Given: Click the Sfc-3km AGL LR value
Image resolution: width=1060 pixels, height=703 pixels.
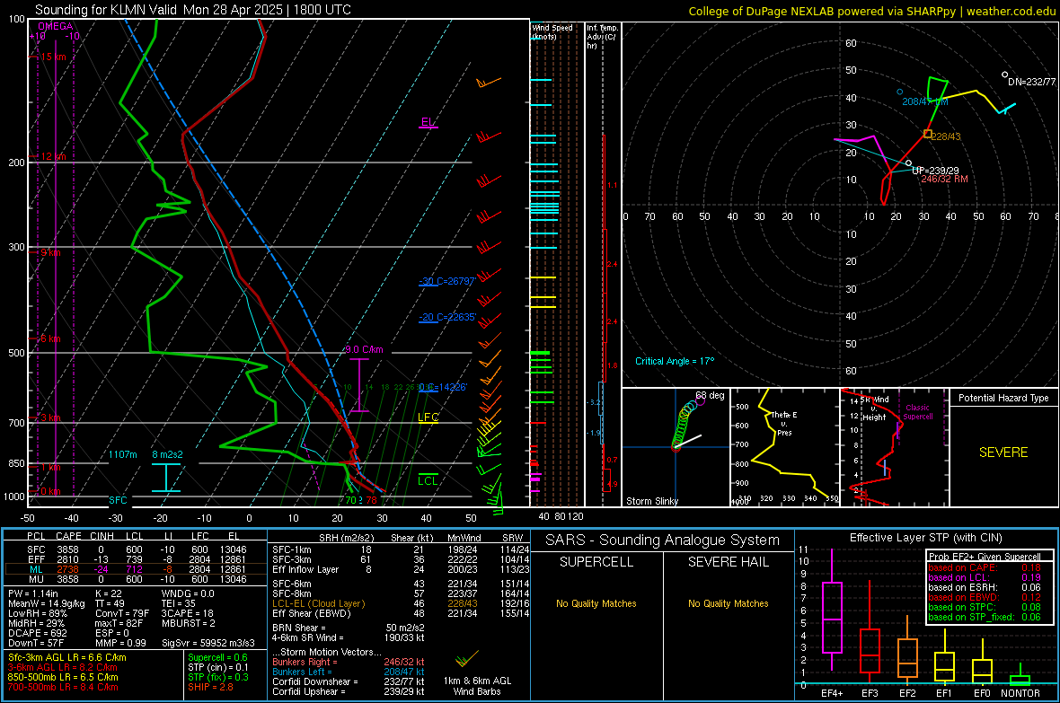Looking at the screenshot, I should pyautogui.click(x=67, y=657).
